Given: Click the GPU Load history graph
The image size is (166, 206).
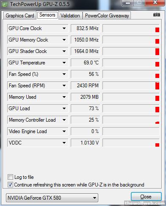Looking at the screenshot, I should click(131, 109).
